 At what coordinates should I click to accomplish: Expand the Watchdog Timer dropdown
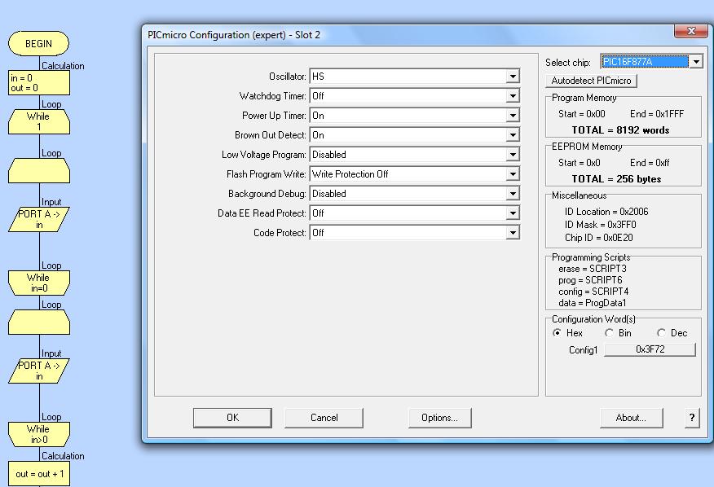click(x=414, y=96)
